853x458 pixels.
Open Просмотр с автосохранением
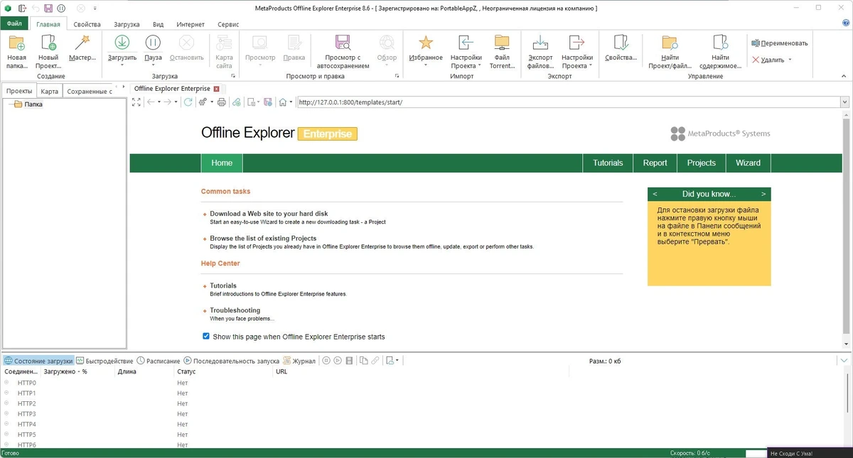point(343,51)
